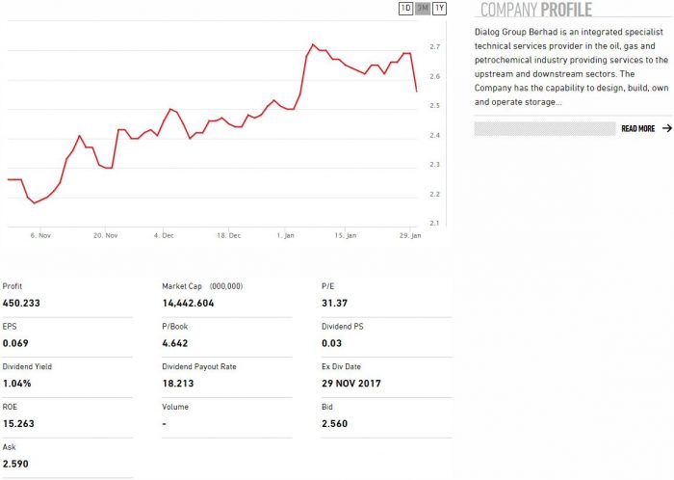Click the Market Cap value 14,442.604

(x=189, y=303)
